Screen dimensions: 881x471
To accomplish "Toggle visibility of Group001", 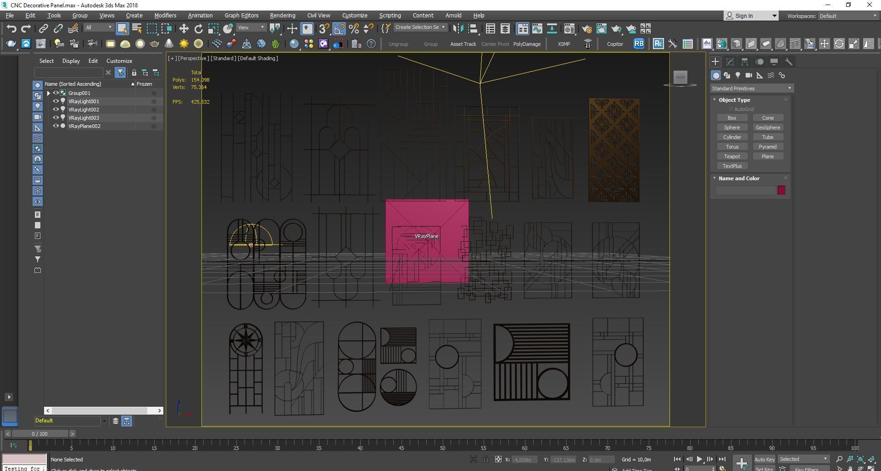I will [56, 93].
